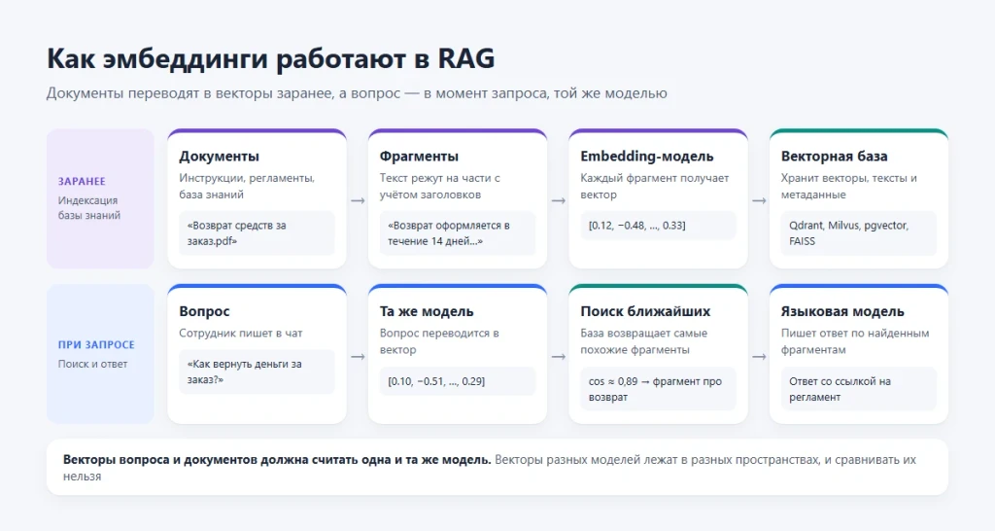Click 'Вопрос переводится в вектор' description
The height and width of the screenshot is (531, 995).
click(x=439, y=341)
